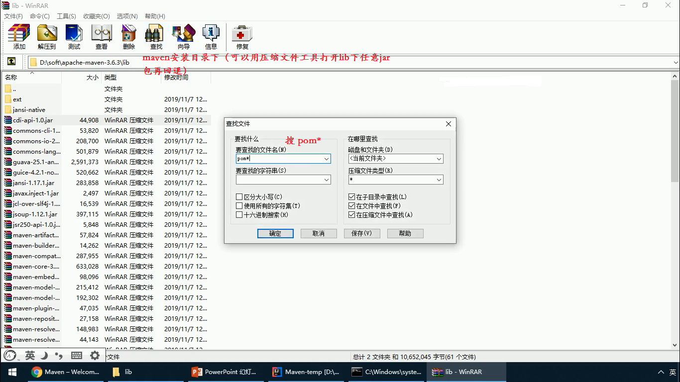This screenshot has height=382, width=680.
Task: Select the maven-embed... jar row
Action: [107, 277]
